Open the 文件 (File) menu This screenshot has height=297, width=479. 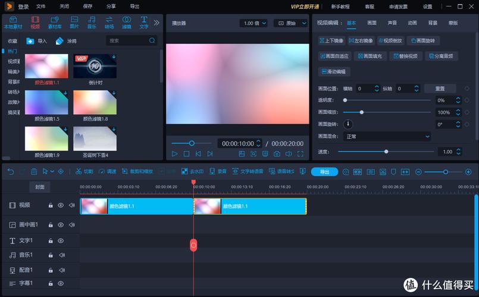tap(40, 7)
